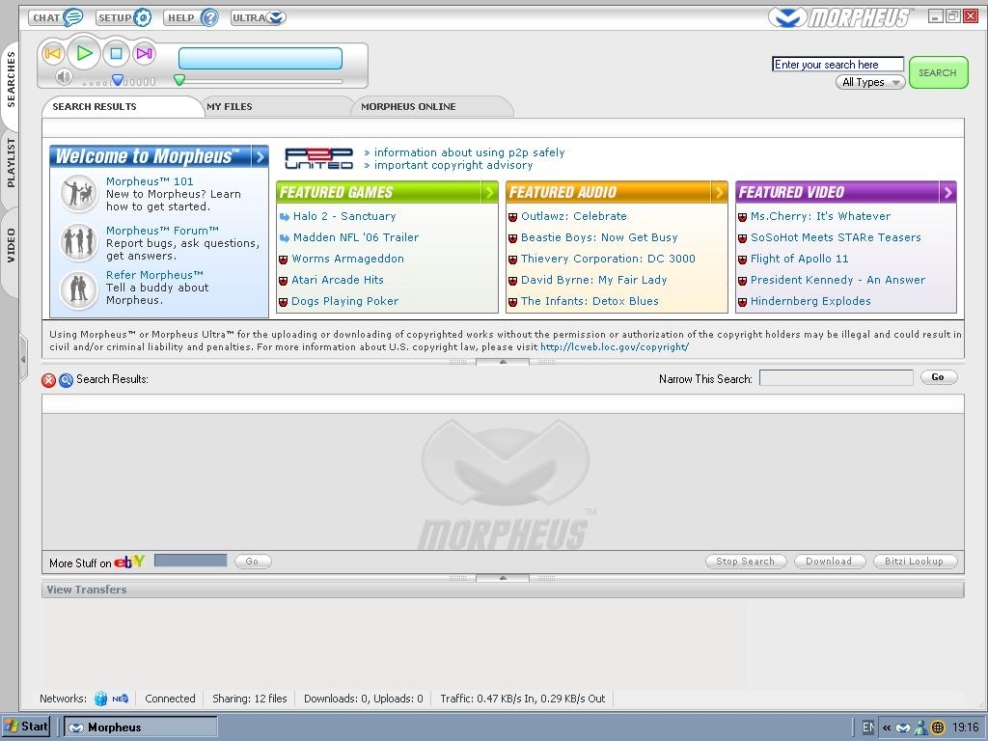
Task: Focus the main search text box
Action: click(x=837, y=65)
